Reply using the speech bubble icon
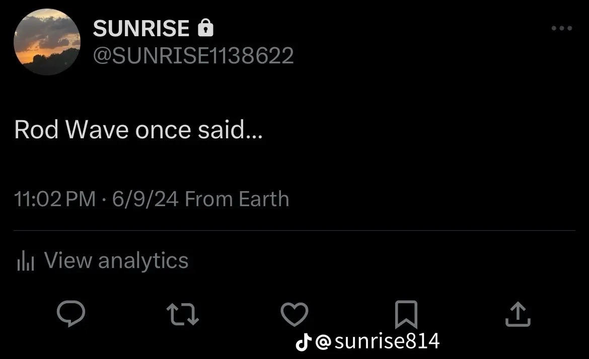The image size is (589, 359). pyautogui.click(x=70, y=314)
